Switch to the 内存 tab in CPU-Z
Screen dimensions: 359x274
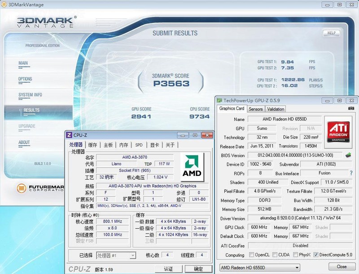point(124,145)
